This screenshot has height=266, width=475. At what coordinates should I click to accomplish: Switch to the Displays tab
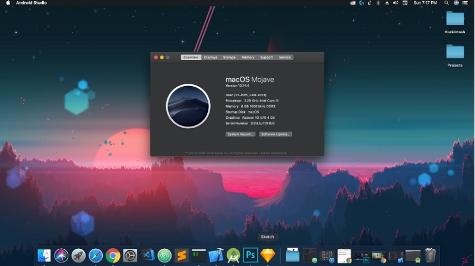[x=211, y=57]
